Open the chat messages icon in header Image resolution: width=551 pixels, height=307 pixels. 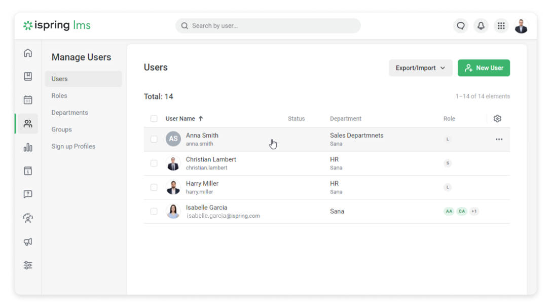(x=460, y=26)
